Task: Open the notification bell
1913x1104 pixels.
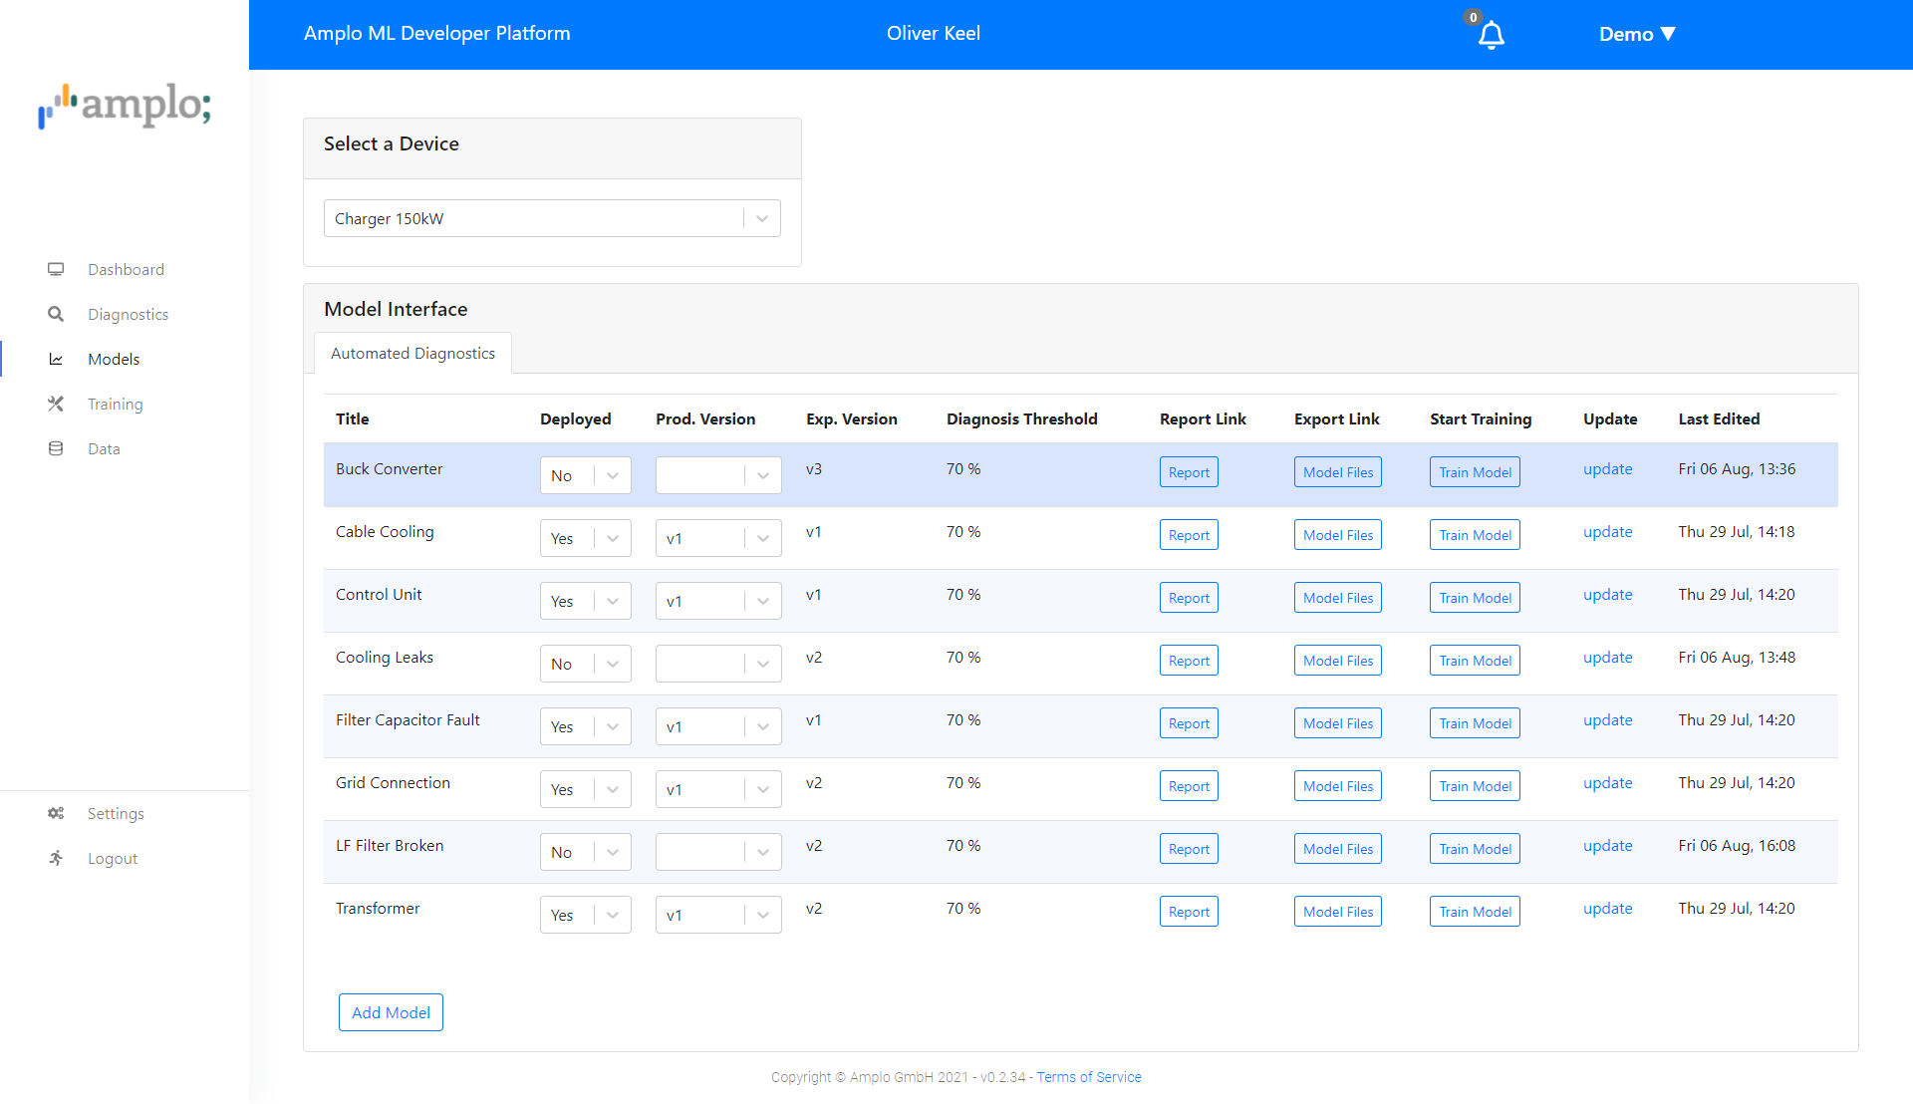Action: click(1491, 34)
